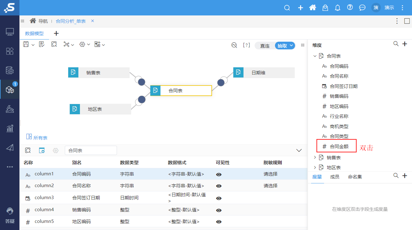Viewport: 412px width, 230px height.
Task: Toggle the eye icon for 销售编码
Action: (218, 210)
